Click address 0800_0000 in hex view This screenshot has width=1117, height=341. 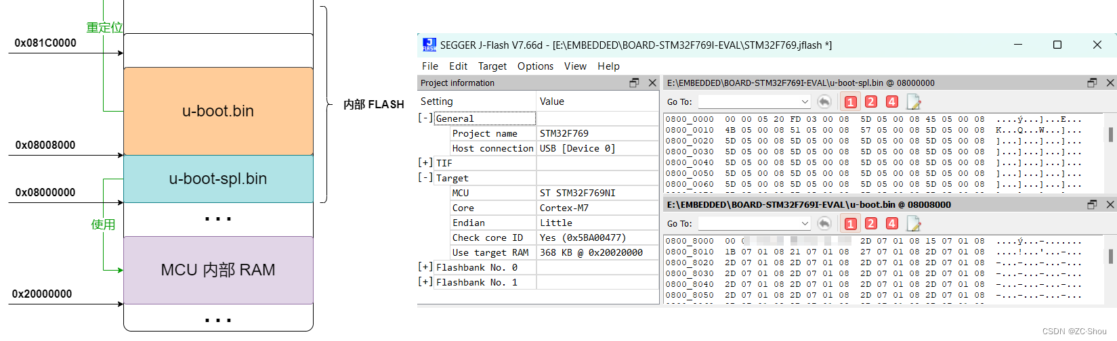point(690,119)
